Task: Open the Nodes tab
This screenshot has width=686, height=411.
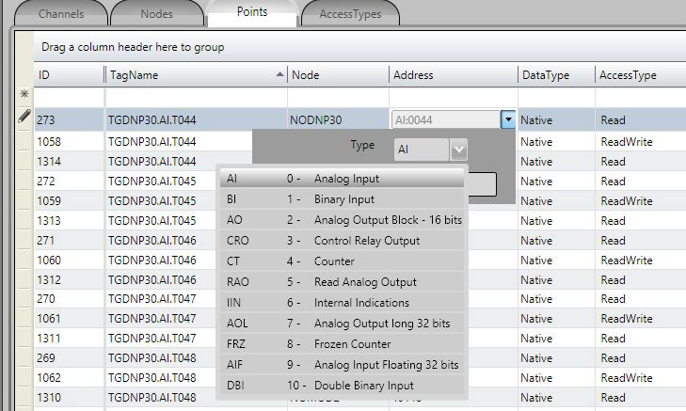Action: pyautogui.click(x=156, y=14)
